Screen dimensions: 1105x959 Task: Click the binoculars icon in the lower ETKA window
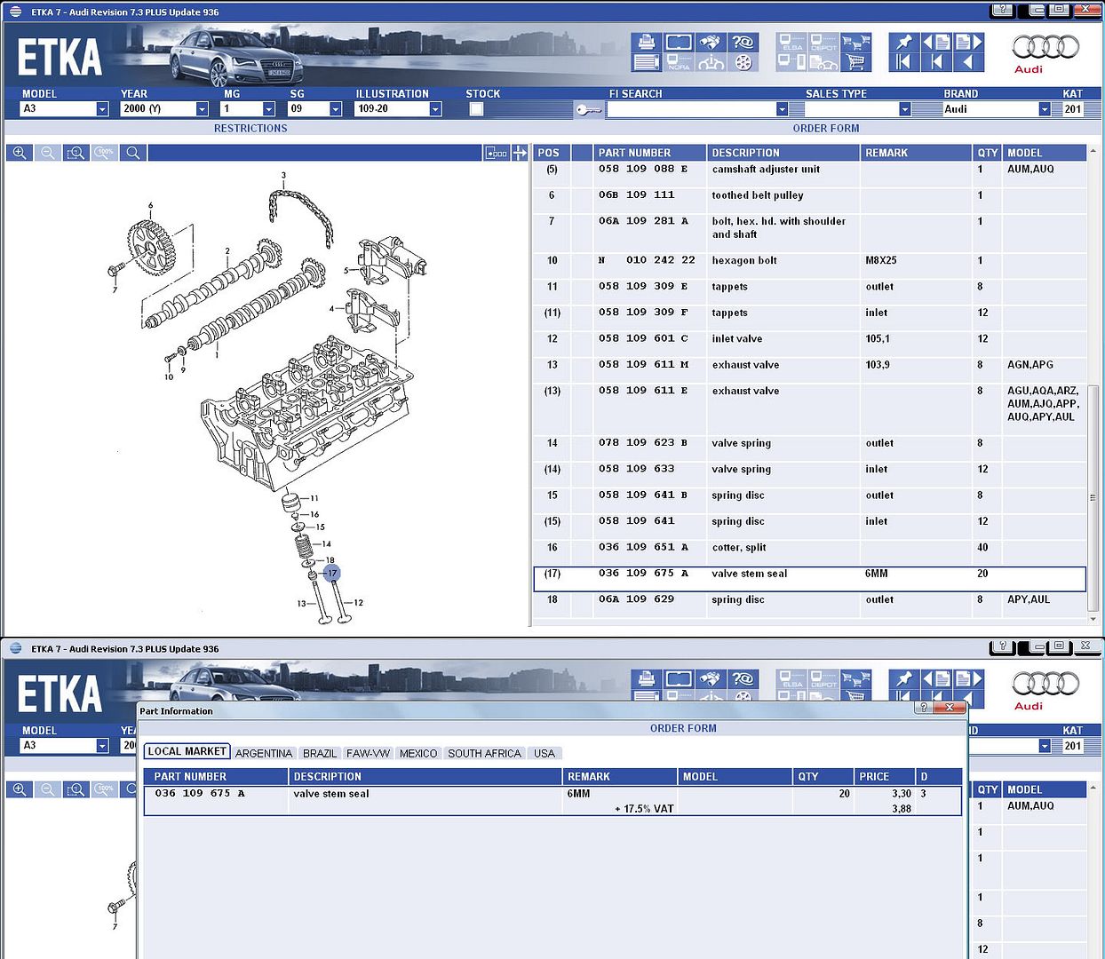711,679
